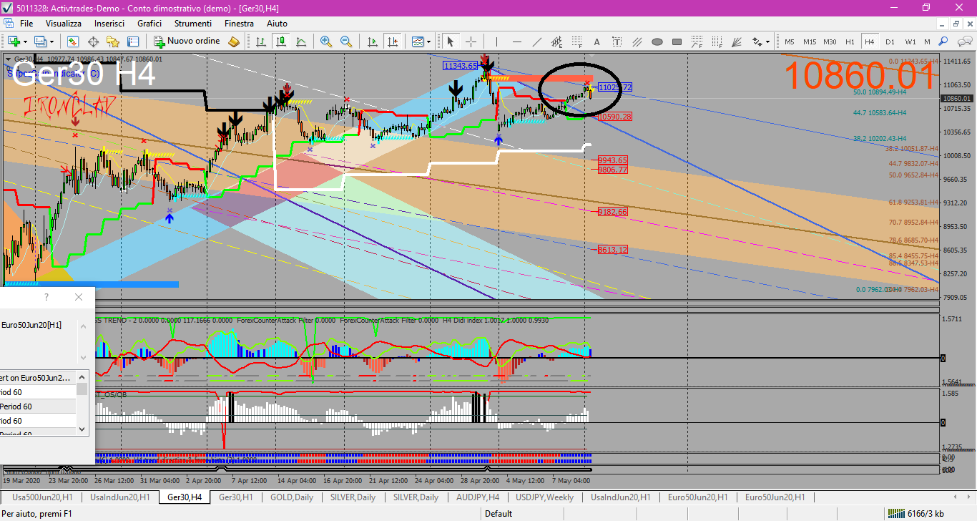Viewport: 977px width, 521px height.
Task: Switch timeframe to M5
Action: pyautogui.click(x=790, y=42)
